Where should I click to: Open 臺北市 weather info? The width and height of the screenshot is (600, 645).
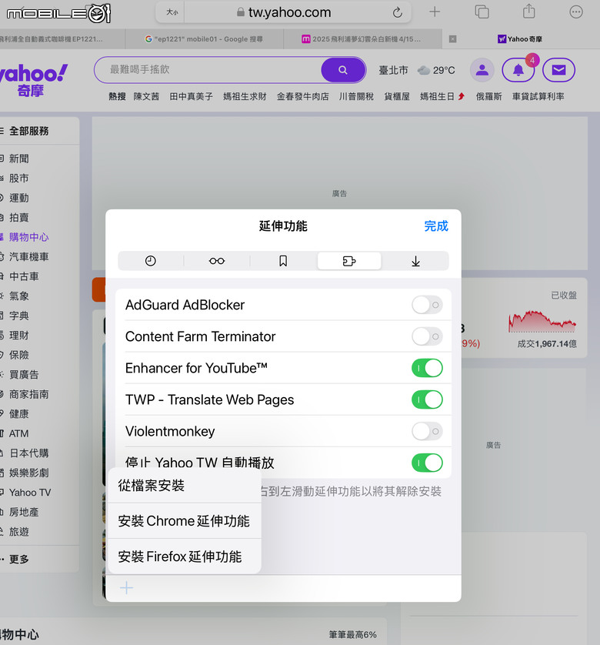(394, 70)
